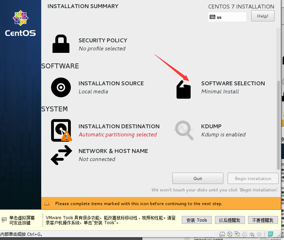The image size is (284, 240).
Task: Click the INSTALLATION SUMMARY title
Action: 83,6
